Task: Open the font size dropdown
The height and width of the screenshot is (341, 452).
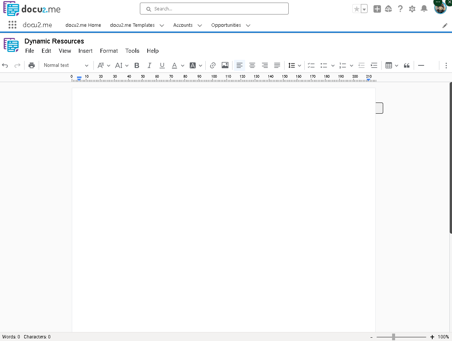Action: point(122,65)
